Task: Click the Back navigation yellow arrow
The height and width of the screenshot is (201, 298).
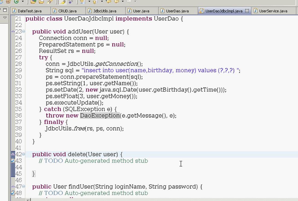Action: click(116, 2)
